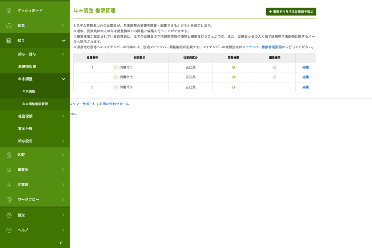372x248 pixels.
Task: Expand the 勤怠 menu chevron
Action: coord(63,25)
